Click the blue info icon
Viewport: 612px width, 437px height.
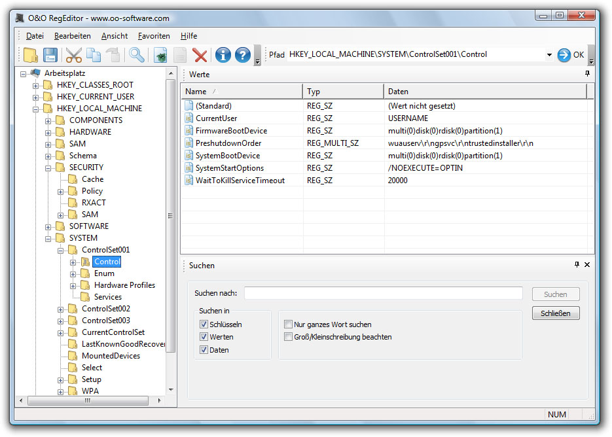223,55
